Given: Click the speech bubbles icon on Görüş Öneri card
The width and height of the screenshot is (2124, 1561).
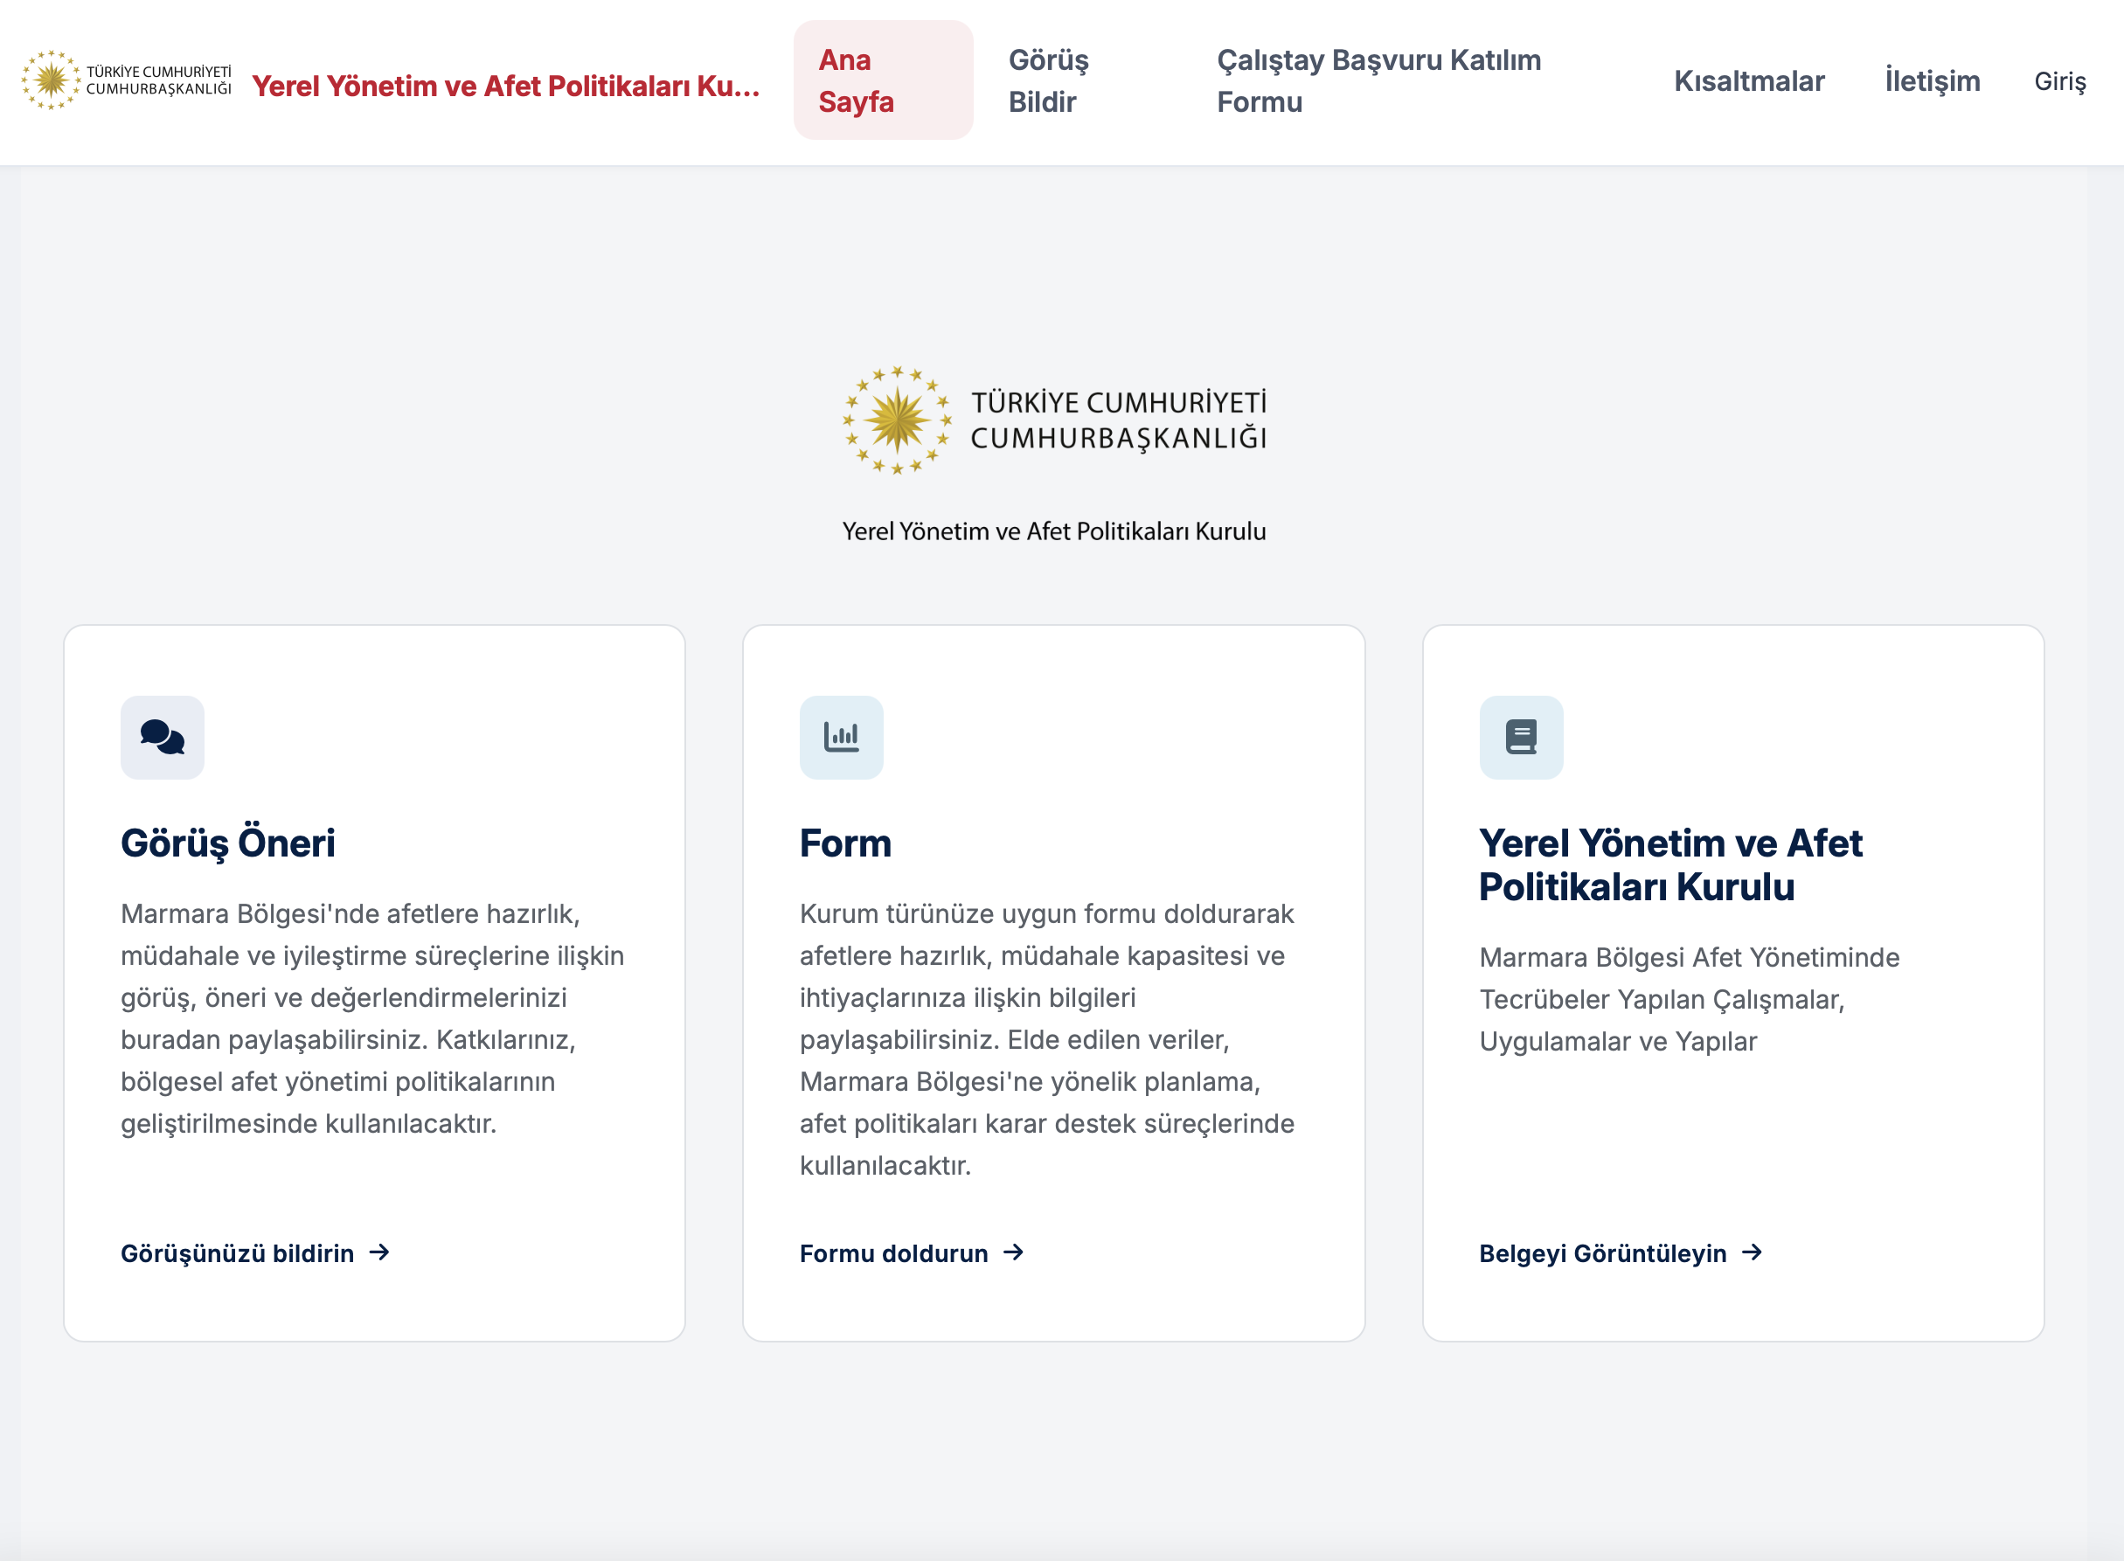Looking at the screenshot, I should pos(163,737).
